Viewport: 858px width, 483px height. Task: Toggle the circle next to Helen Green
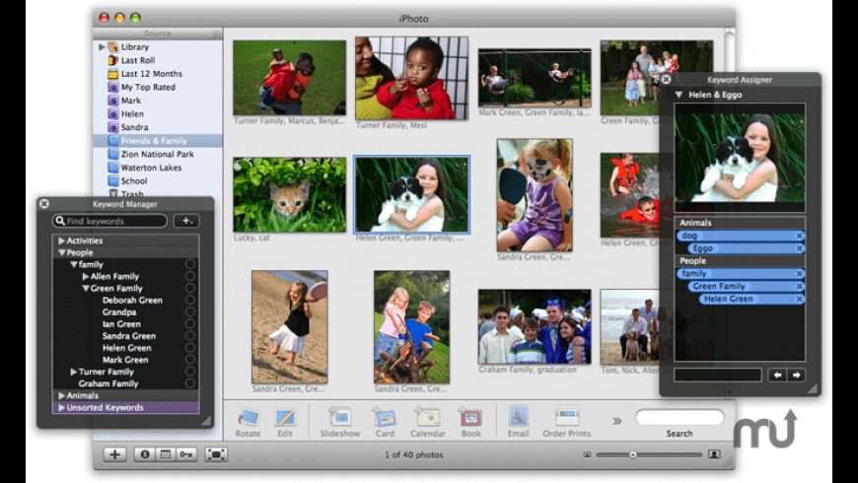click(189, 348)
